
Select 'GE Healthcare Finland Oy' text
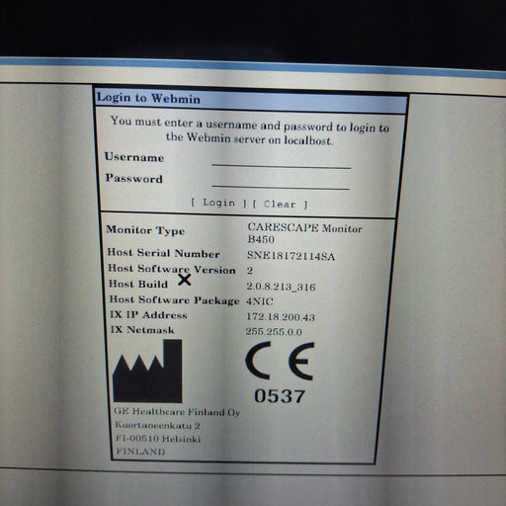pyautogui.click(x=177, y=412)
